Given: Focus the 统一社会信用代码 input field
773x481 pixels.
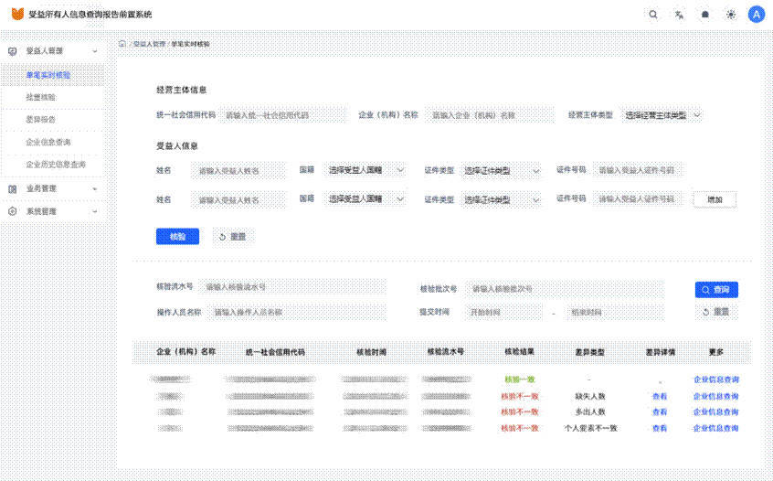Looking at the screenshot, I should (x=284, y=116).
